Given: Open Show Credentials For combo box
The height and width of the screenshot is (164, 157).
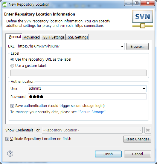Looking at the screenshot, I should point(92,130).
